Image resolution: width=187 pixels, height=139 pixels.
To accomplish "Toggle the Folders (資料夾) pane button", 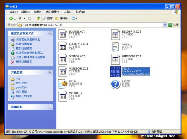I will [x=61, y=18].
